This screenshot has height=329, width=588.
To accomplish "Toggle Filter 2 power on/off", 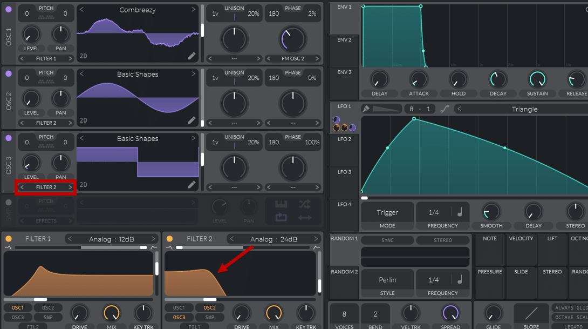I will (169, 239).
